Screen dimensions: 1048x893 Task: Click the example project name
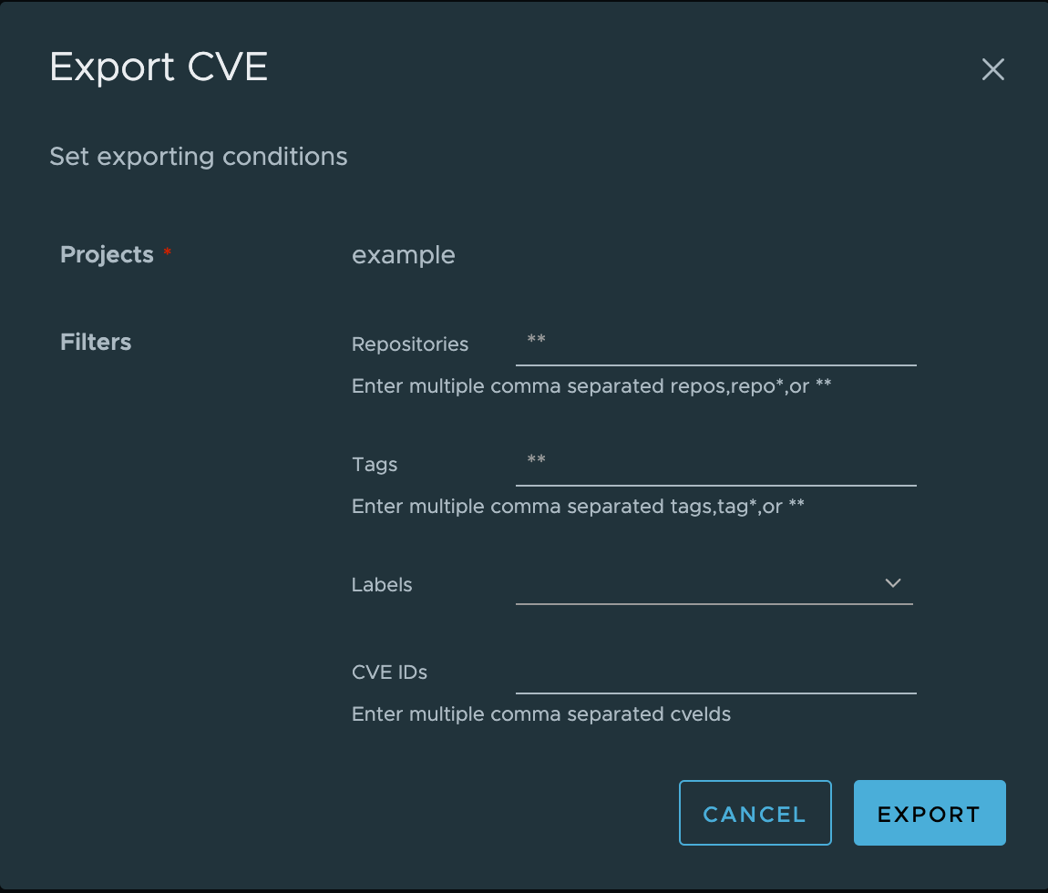(404, 254)
